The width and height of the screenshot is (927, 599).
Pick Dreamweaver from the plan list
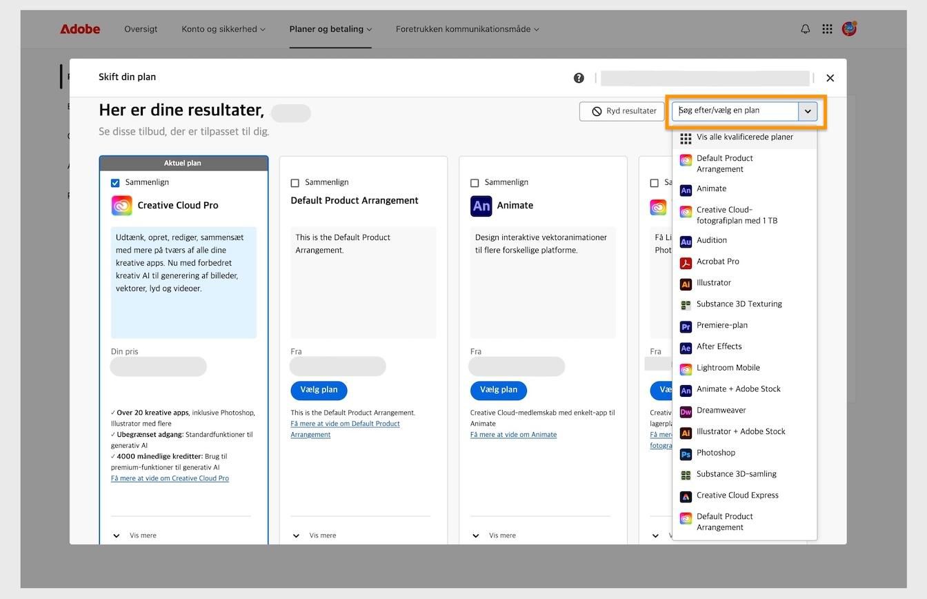pos(745,411)
